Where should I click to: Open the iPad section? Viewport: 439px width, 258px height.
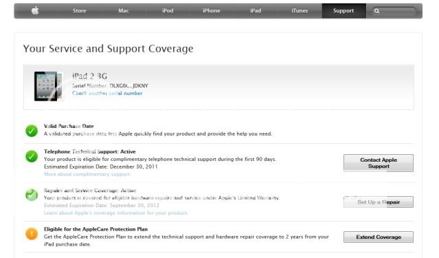point(256,10)
